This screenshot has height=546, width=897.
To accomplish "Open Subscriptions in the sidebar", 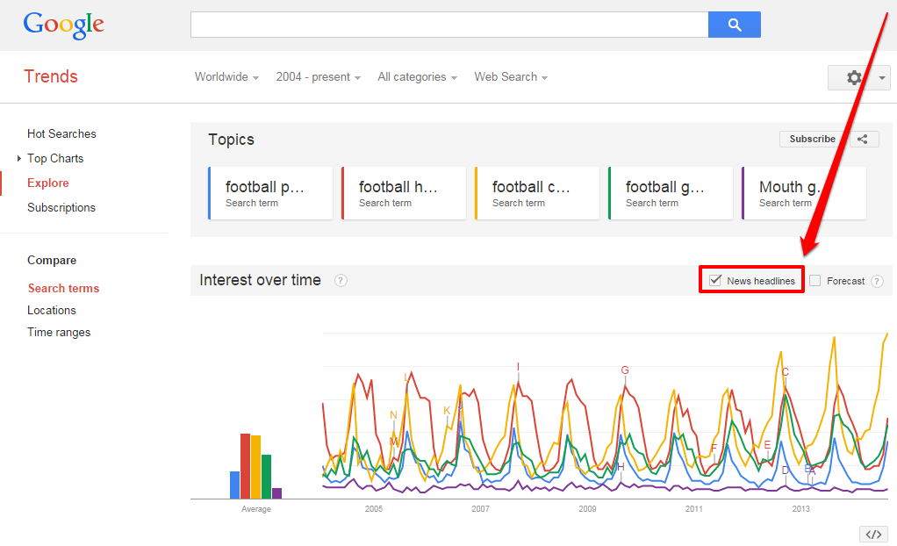I will [61, 208].
